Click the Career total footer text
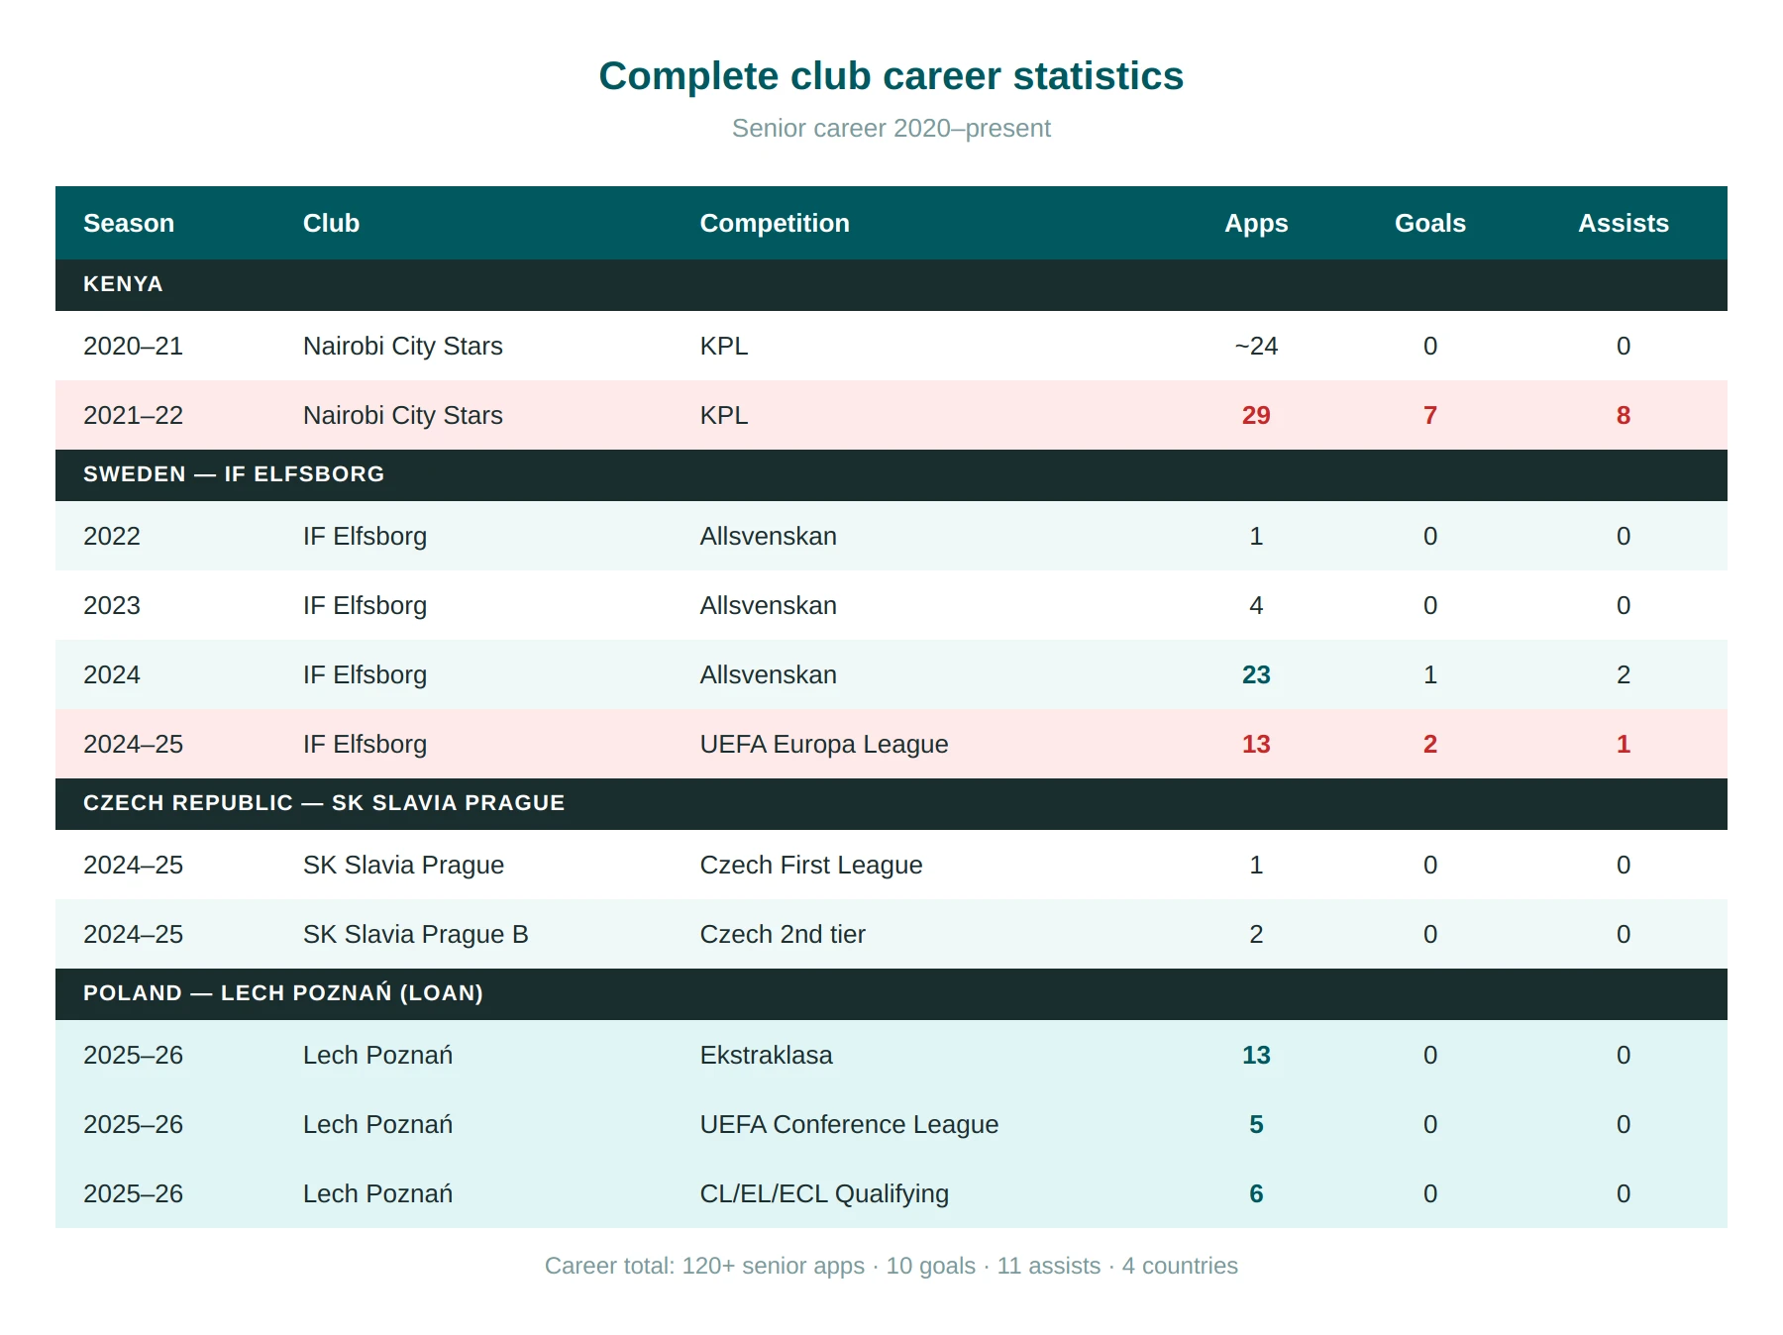The width and height of the screenshot is (1783, 1335). pos(891,1266)
